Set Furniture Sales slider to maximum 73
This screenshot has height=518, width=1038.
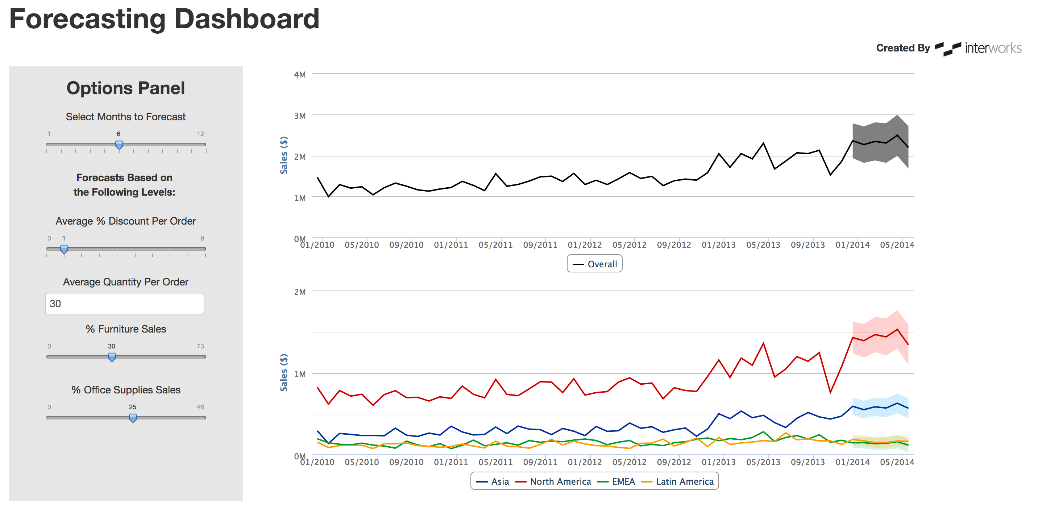click(205, 357)
